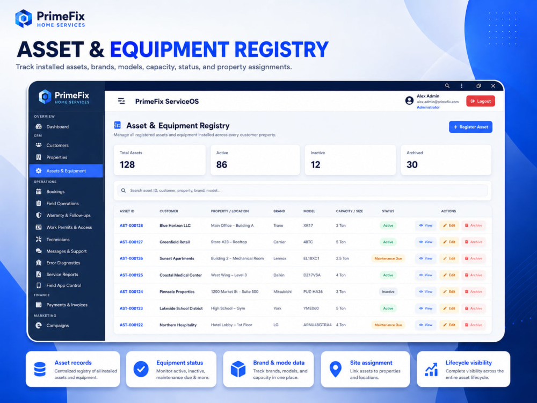Click the Active 86 stat card

click(255, 160)
